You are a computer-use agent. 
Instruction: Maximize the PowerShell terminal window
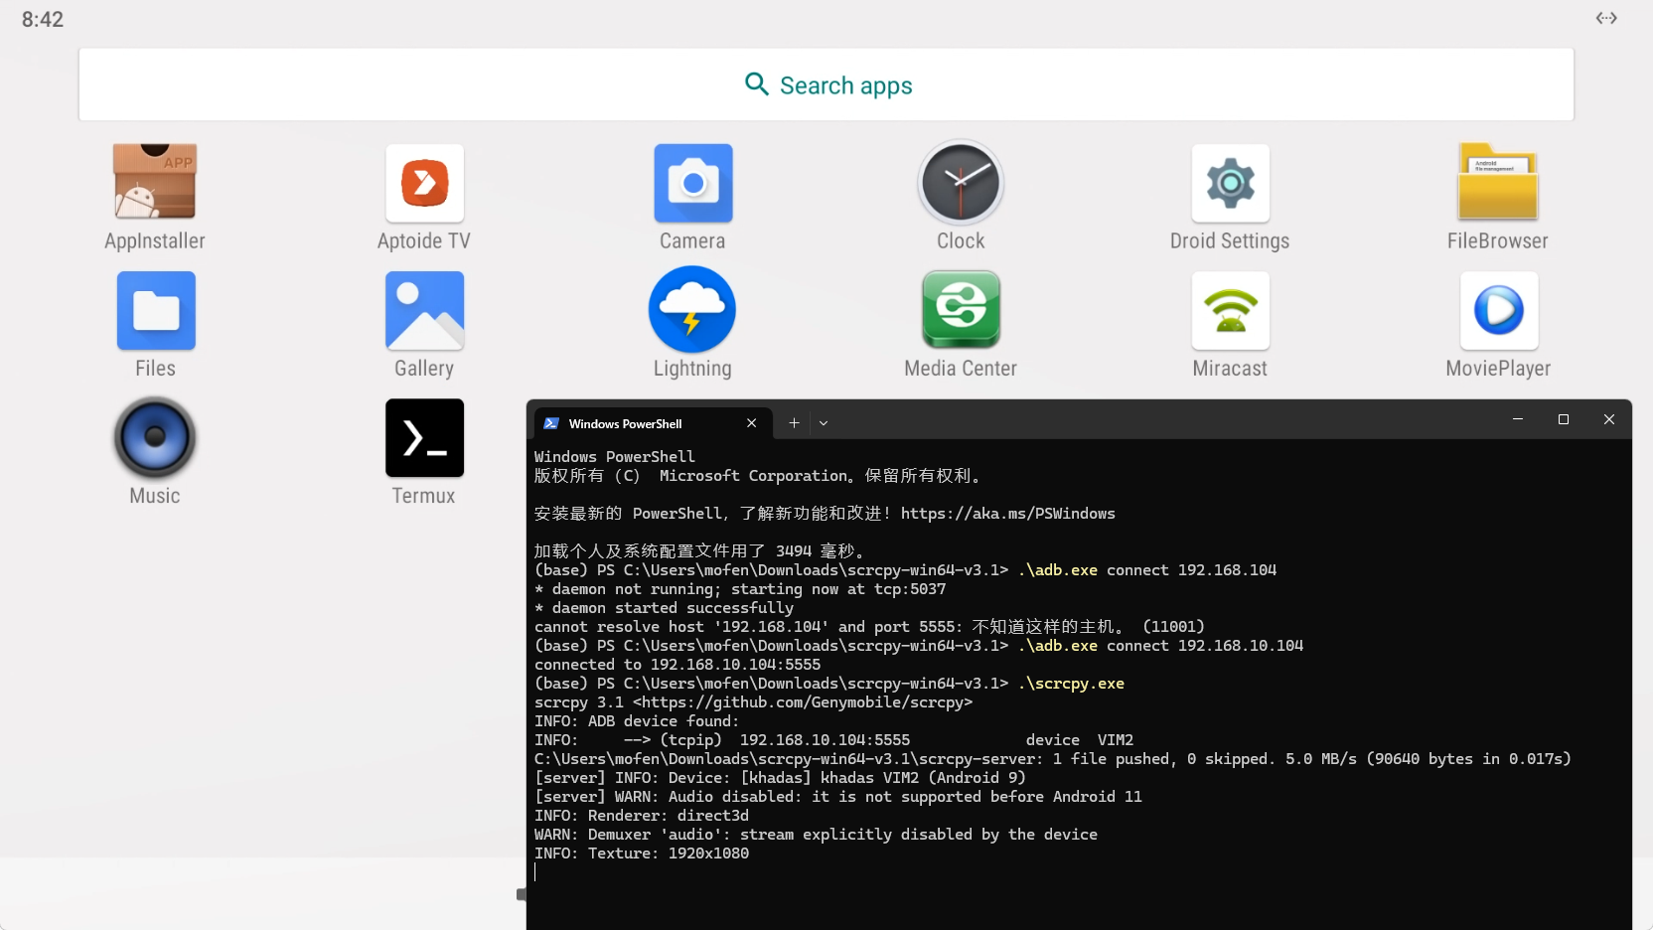(x=1564, y=420)
